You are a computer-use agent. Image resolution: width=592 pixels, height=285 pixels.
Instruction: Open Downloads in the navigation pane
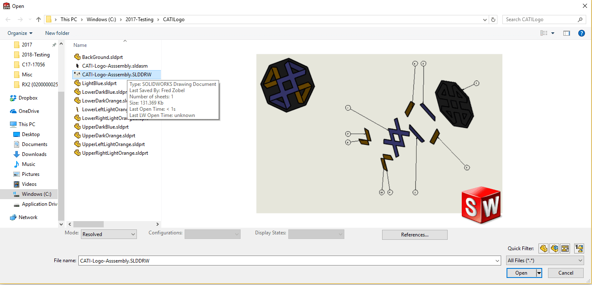[x=34, y=154]
